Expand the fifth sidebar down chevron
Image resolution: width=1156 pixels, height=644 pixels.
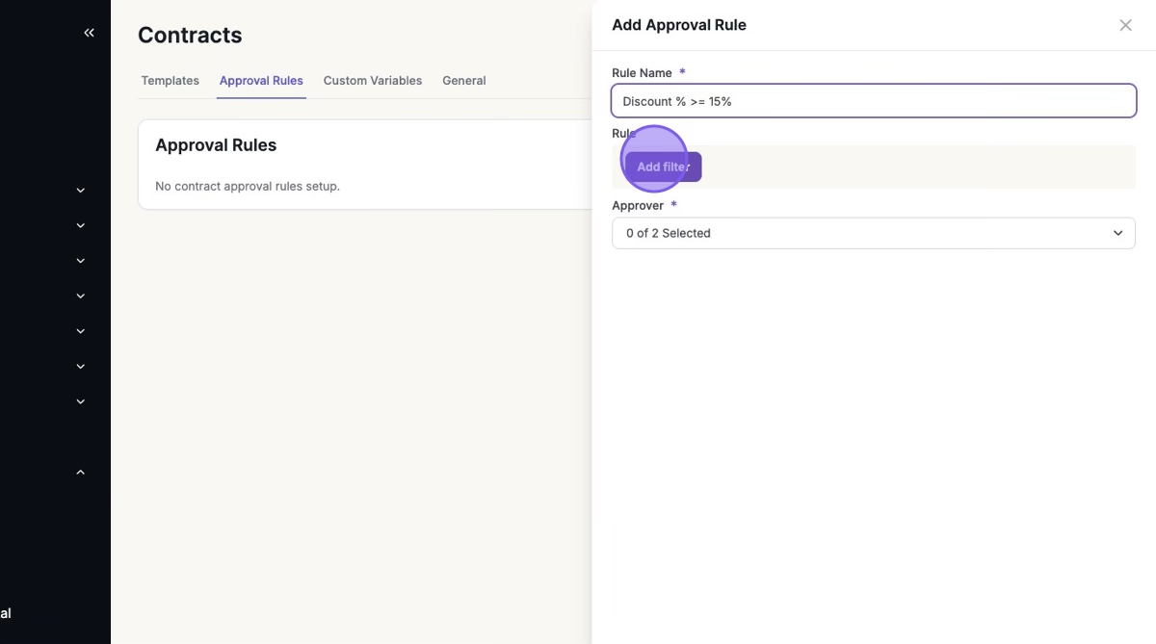81,331
